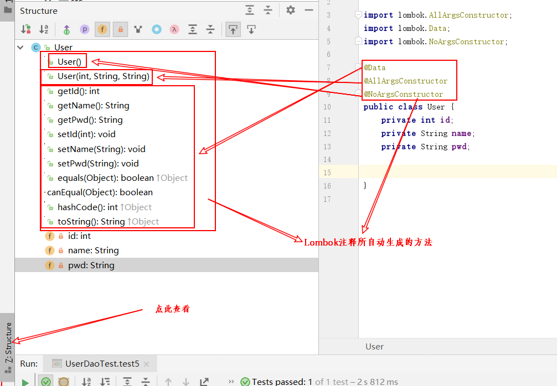Viewport: 557px width, 386px height.
Task: Toggle Sort Alphabetically in Structure toolbar
Action: 44,29
